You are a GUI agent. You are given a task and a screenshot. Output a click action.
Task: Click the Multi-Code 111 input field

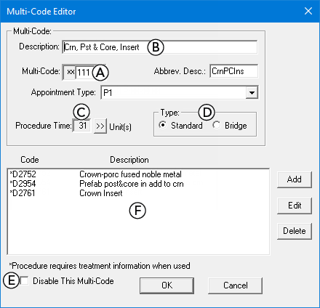tap(85, 72)
